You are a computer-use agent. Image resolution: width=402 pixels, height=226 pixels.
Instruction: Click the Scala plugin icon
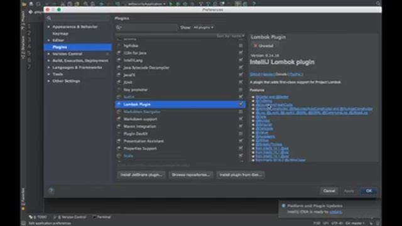click(x=119, y=156)
